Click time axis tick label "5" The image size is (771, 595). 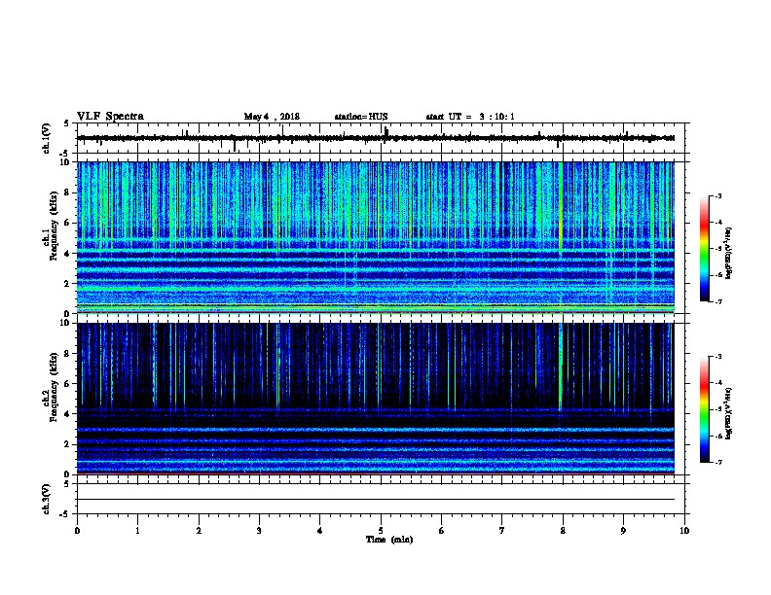pos(381,531)
